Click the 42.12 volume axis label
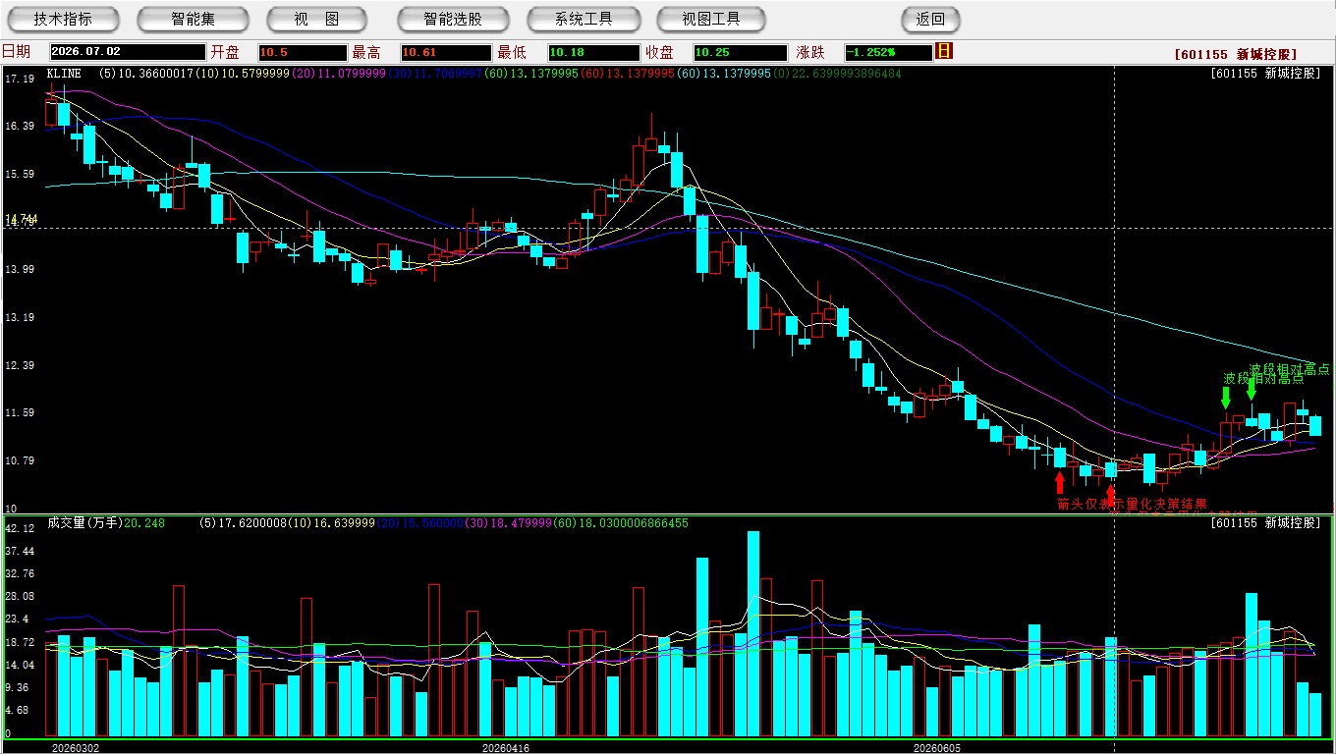 (20, 529)
